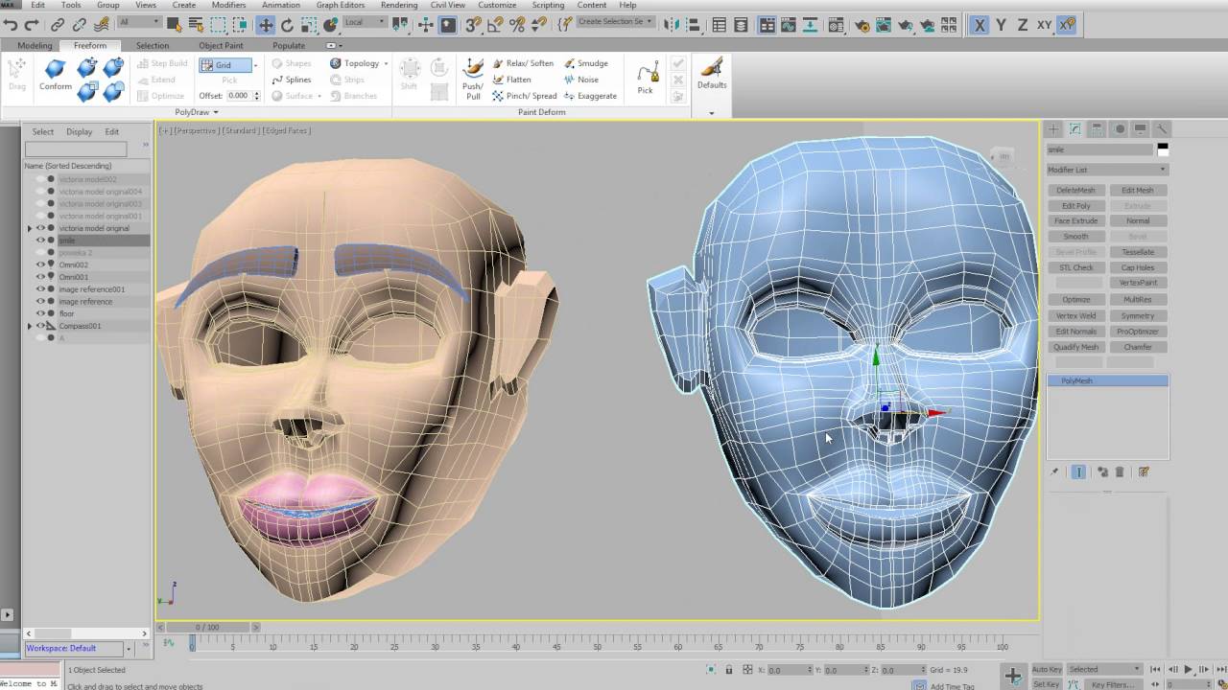The image size is (1228, 690).
Task: Expand victoria model original tree node
Action: click(x=30, y=228)
